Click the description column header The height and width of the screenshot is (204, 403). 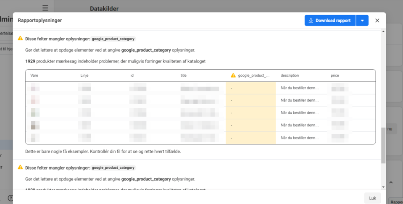[290, 76]
